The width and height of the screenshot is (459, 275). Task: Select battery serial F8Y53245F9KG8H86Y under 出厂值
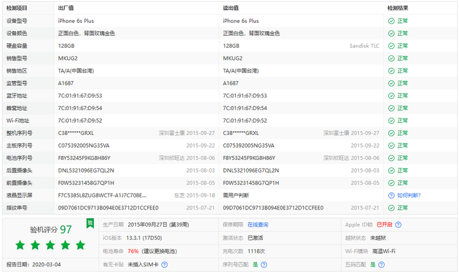coord(84,158)
